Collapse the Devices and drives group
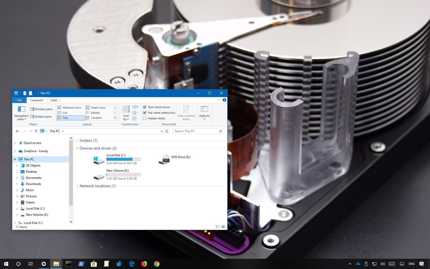The height and width of the screenshot is (269, 430). [77, 148]
